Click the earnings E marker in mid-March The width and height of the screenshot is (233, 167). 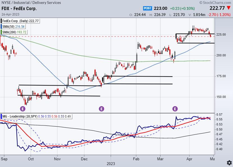tap(175, 108)
